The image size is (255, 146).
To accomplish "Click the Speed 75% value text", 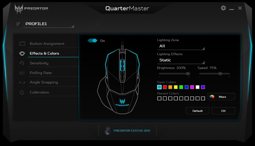I will click(x=213, y=68).
